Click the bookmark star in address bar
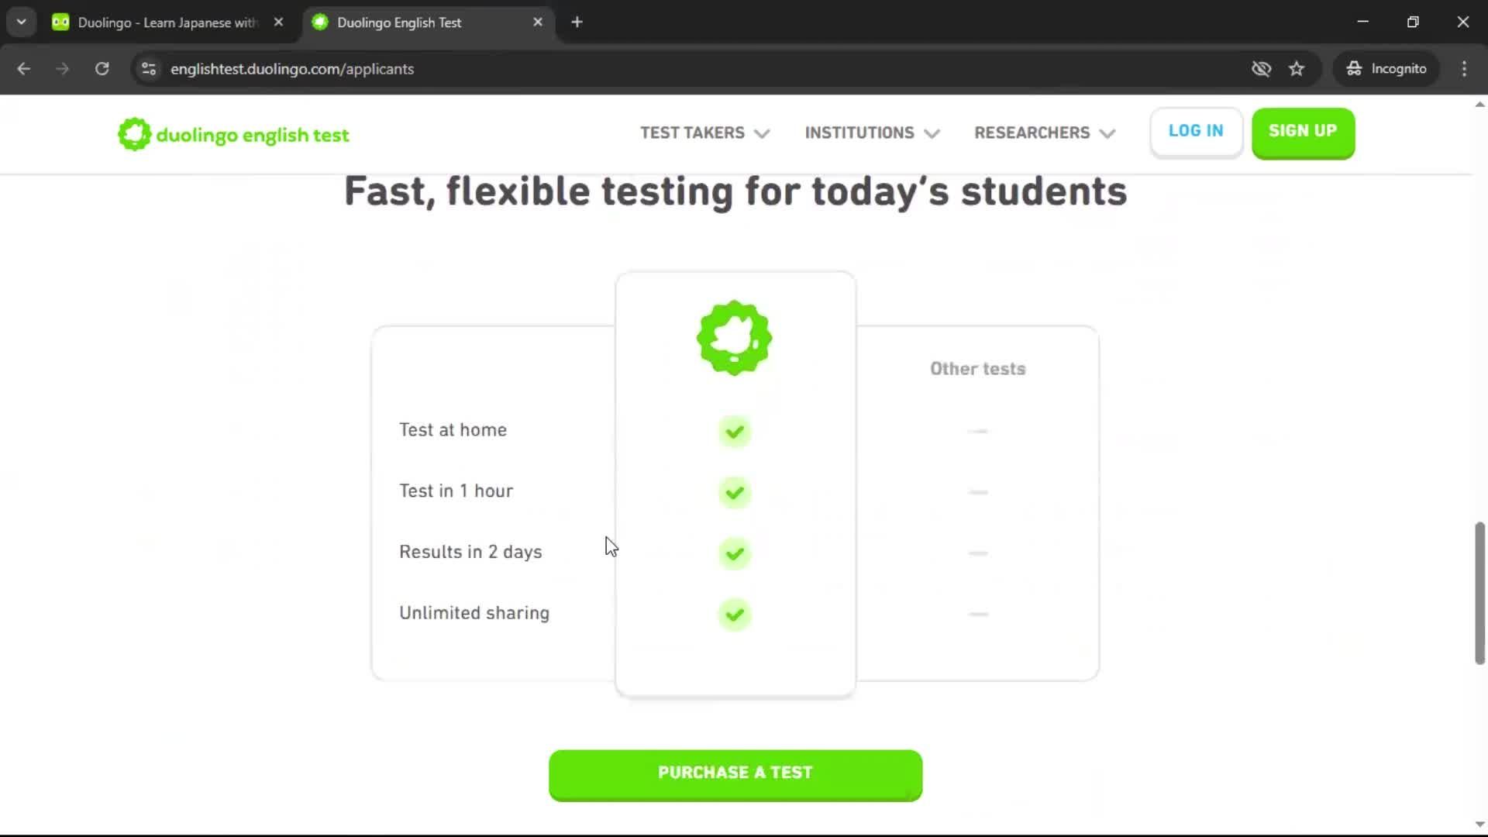The width and height of the screenshot is (1488, 837). point(1297,69)
